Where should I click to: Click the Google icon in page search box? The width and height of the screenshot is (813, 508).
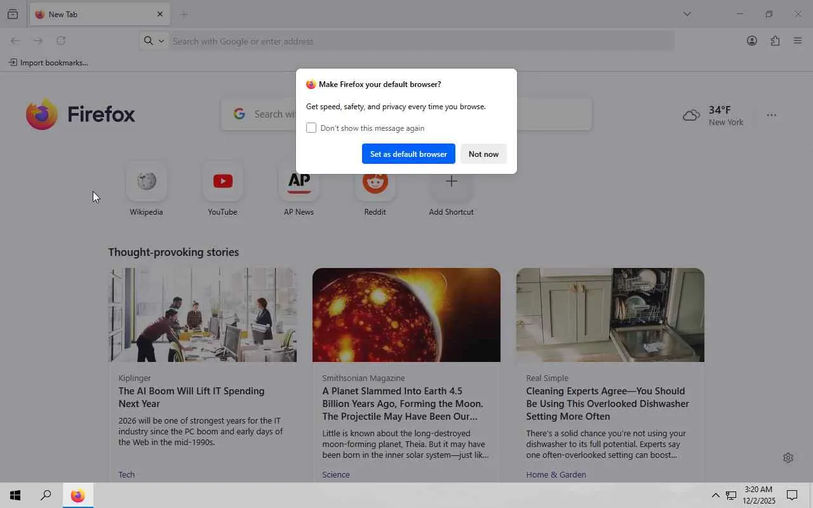tap(239, 114)
